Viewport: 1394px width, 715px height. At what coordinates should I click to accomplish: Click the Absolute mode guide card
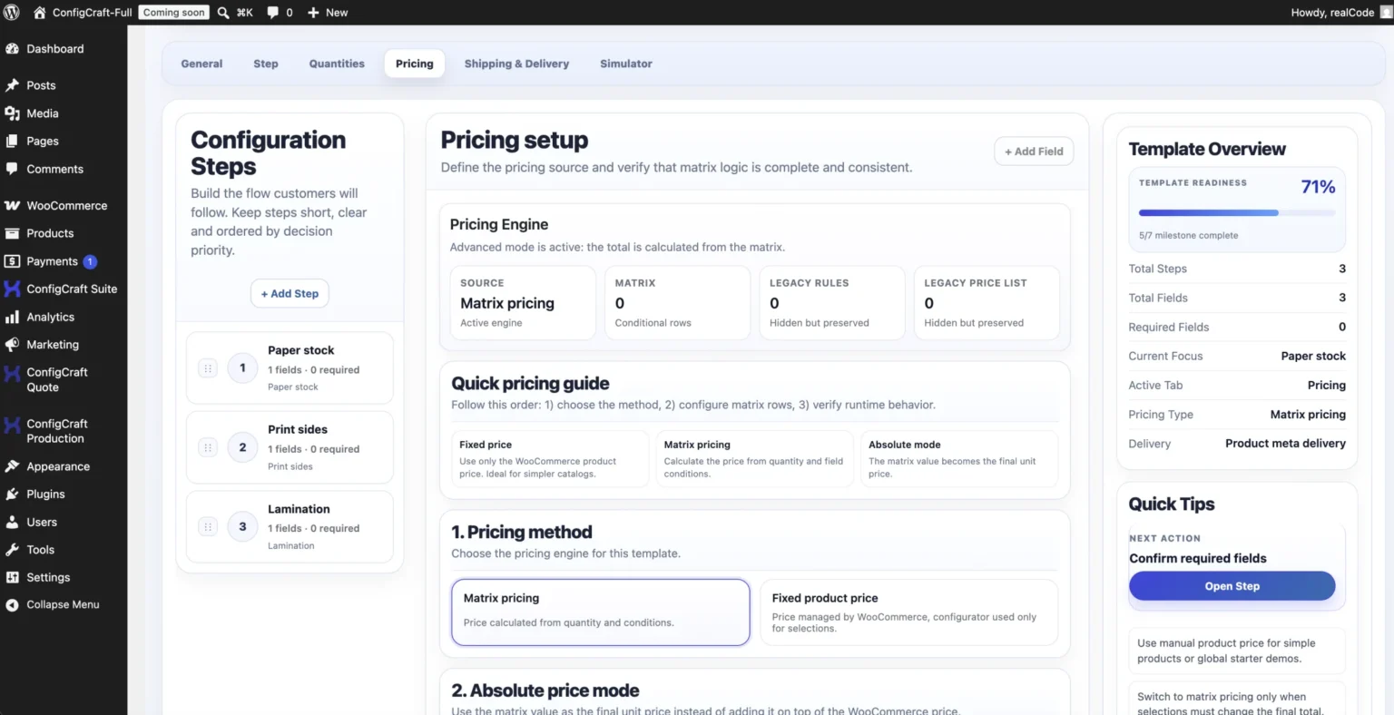click(x=959, y=458)
